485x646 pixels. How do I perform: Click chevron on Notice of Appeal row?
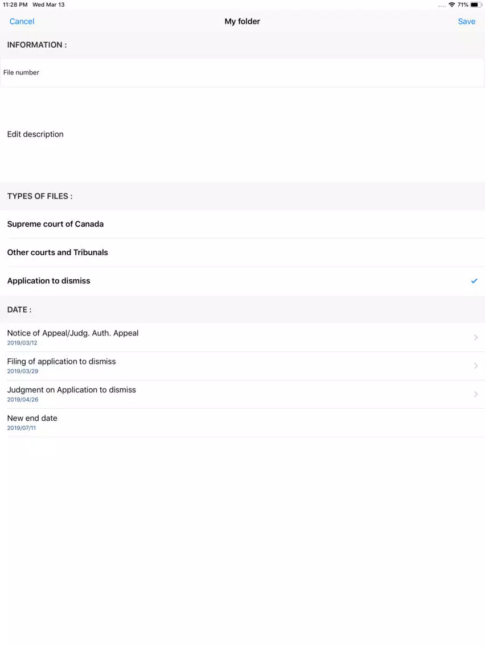click(476, 337)
